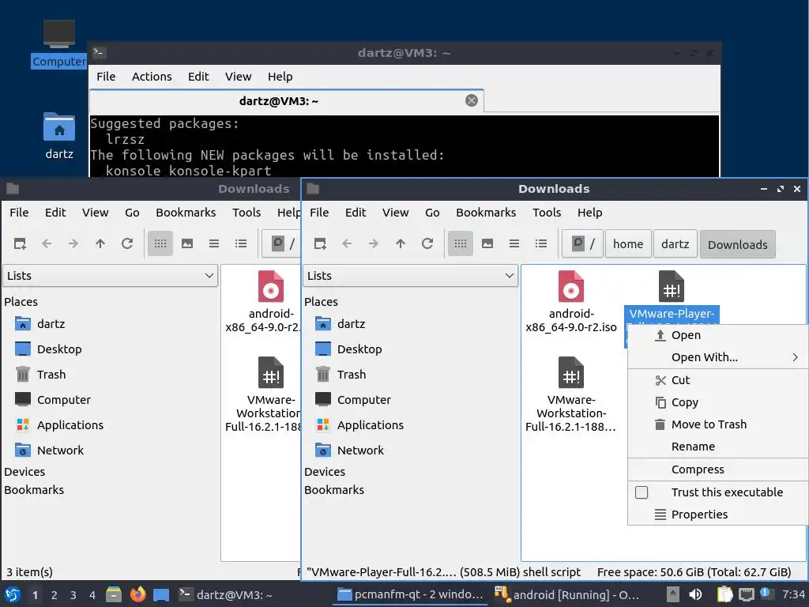Open Properties from the context menu
809x607 pixels.
click(717, 515)
